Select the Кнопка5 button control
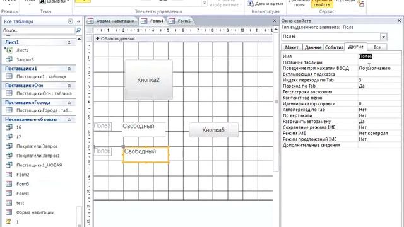 click(x=213, y=130)
